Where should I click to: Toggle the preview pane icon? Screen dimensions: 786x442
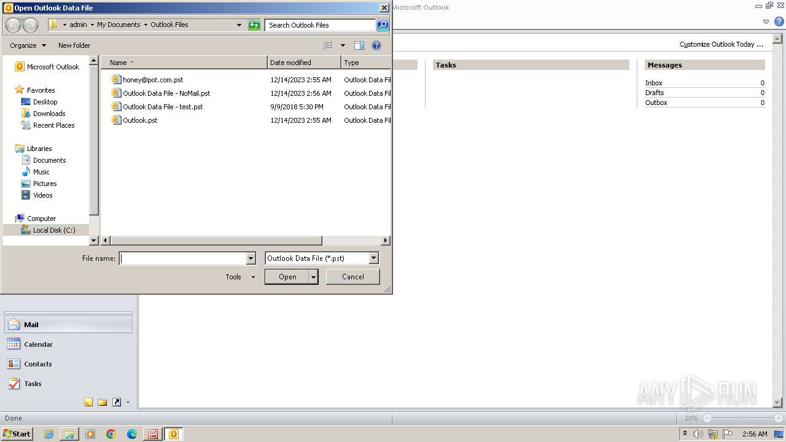359,45
